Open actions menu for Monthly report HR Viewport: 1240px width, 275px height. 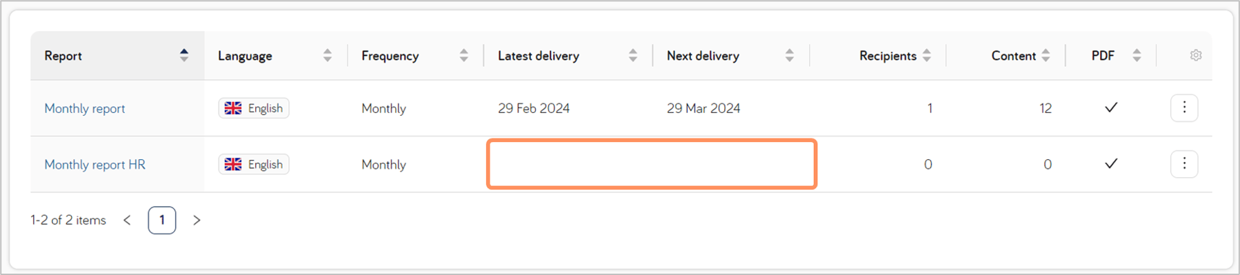1184,163
